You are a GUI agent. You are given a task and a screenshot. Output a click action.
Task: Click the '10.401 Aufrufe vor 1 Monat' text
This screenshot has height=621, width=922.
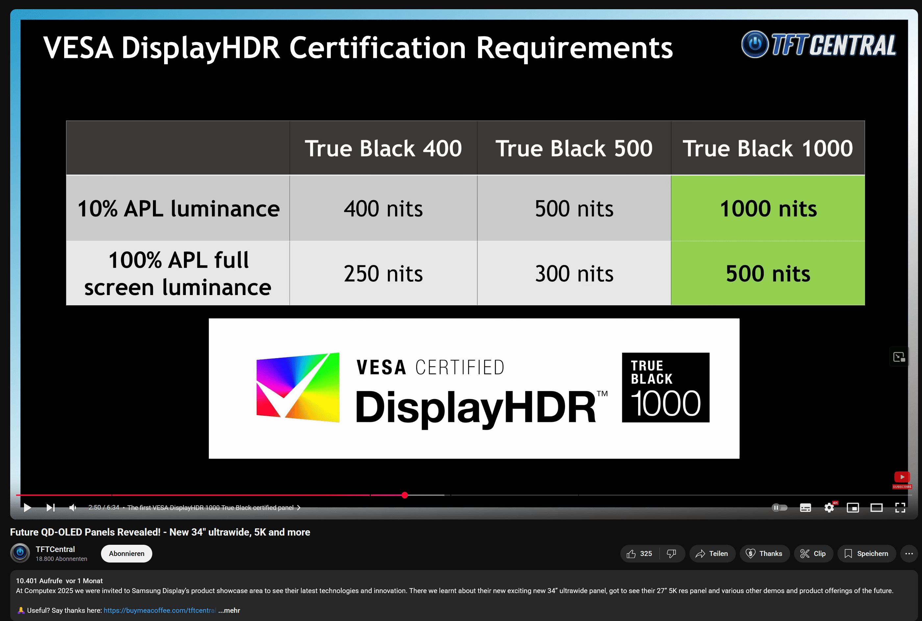pos(59,581)
